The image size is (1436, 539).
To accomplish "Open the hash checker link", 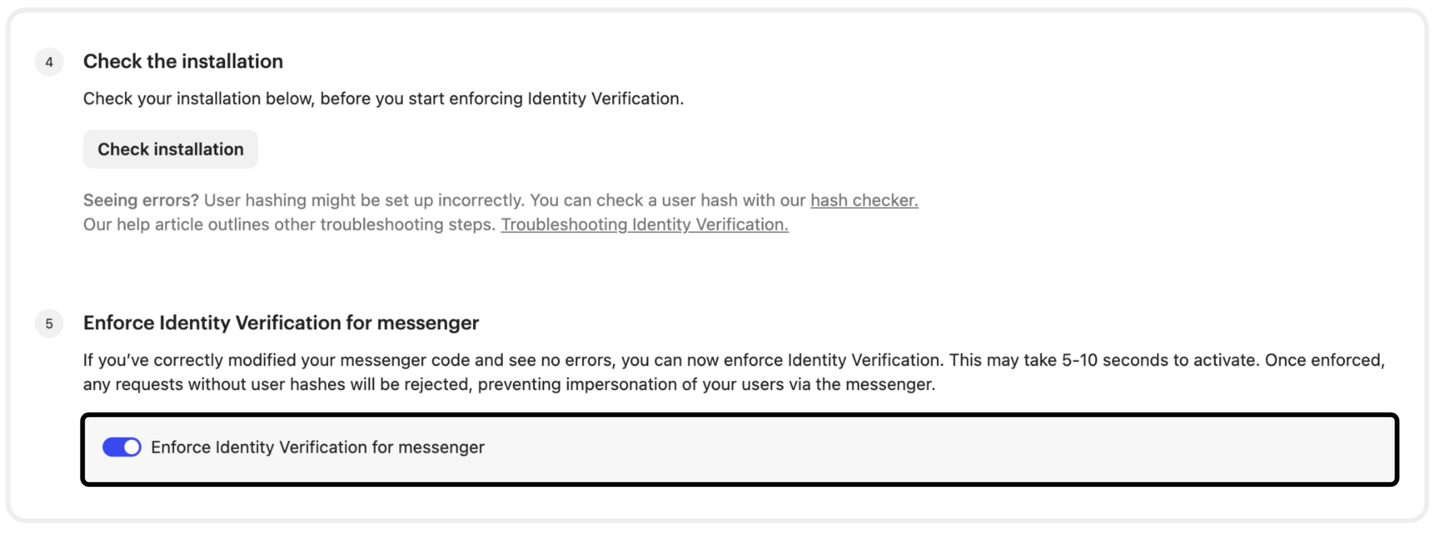I will click(x=864, y=201).
